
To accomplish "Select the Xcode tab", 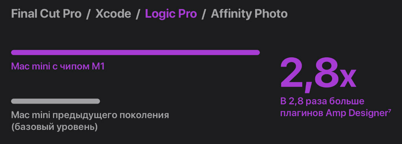I will [113, 14].
